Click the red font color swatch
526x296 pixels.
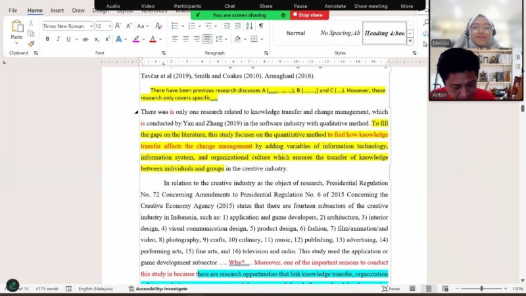tap(153, 39)
